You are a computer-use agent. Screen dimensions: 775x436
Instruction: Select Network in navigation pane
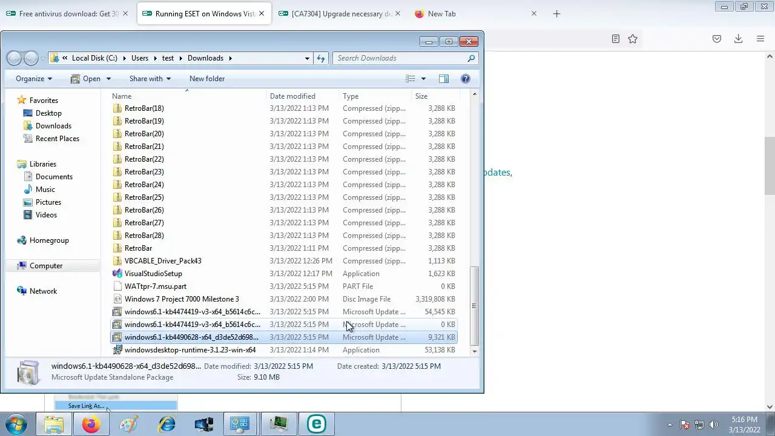(x=43, y=291)
